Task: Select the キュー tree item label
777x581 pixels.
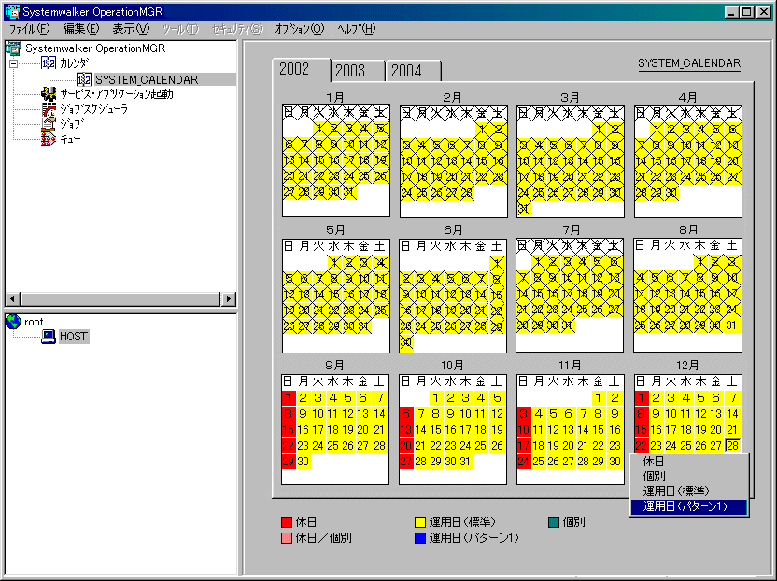Action: [x=70, y=139]
